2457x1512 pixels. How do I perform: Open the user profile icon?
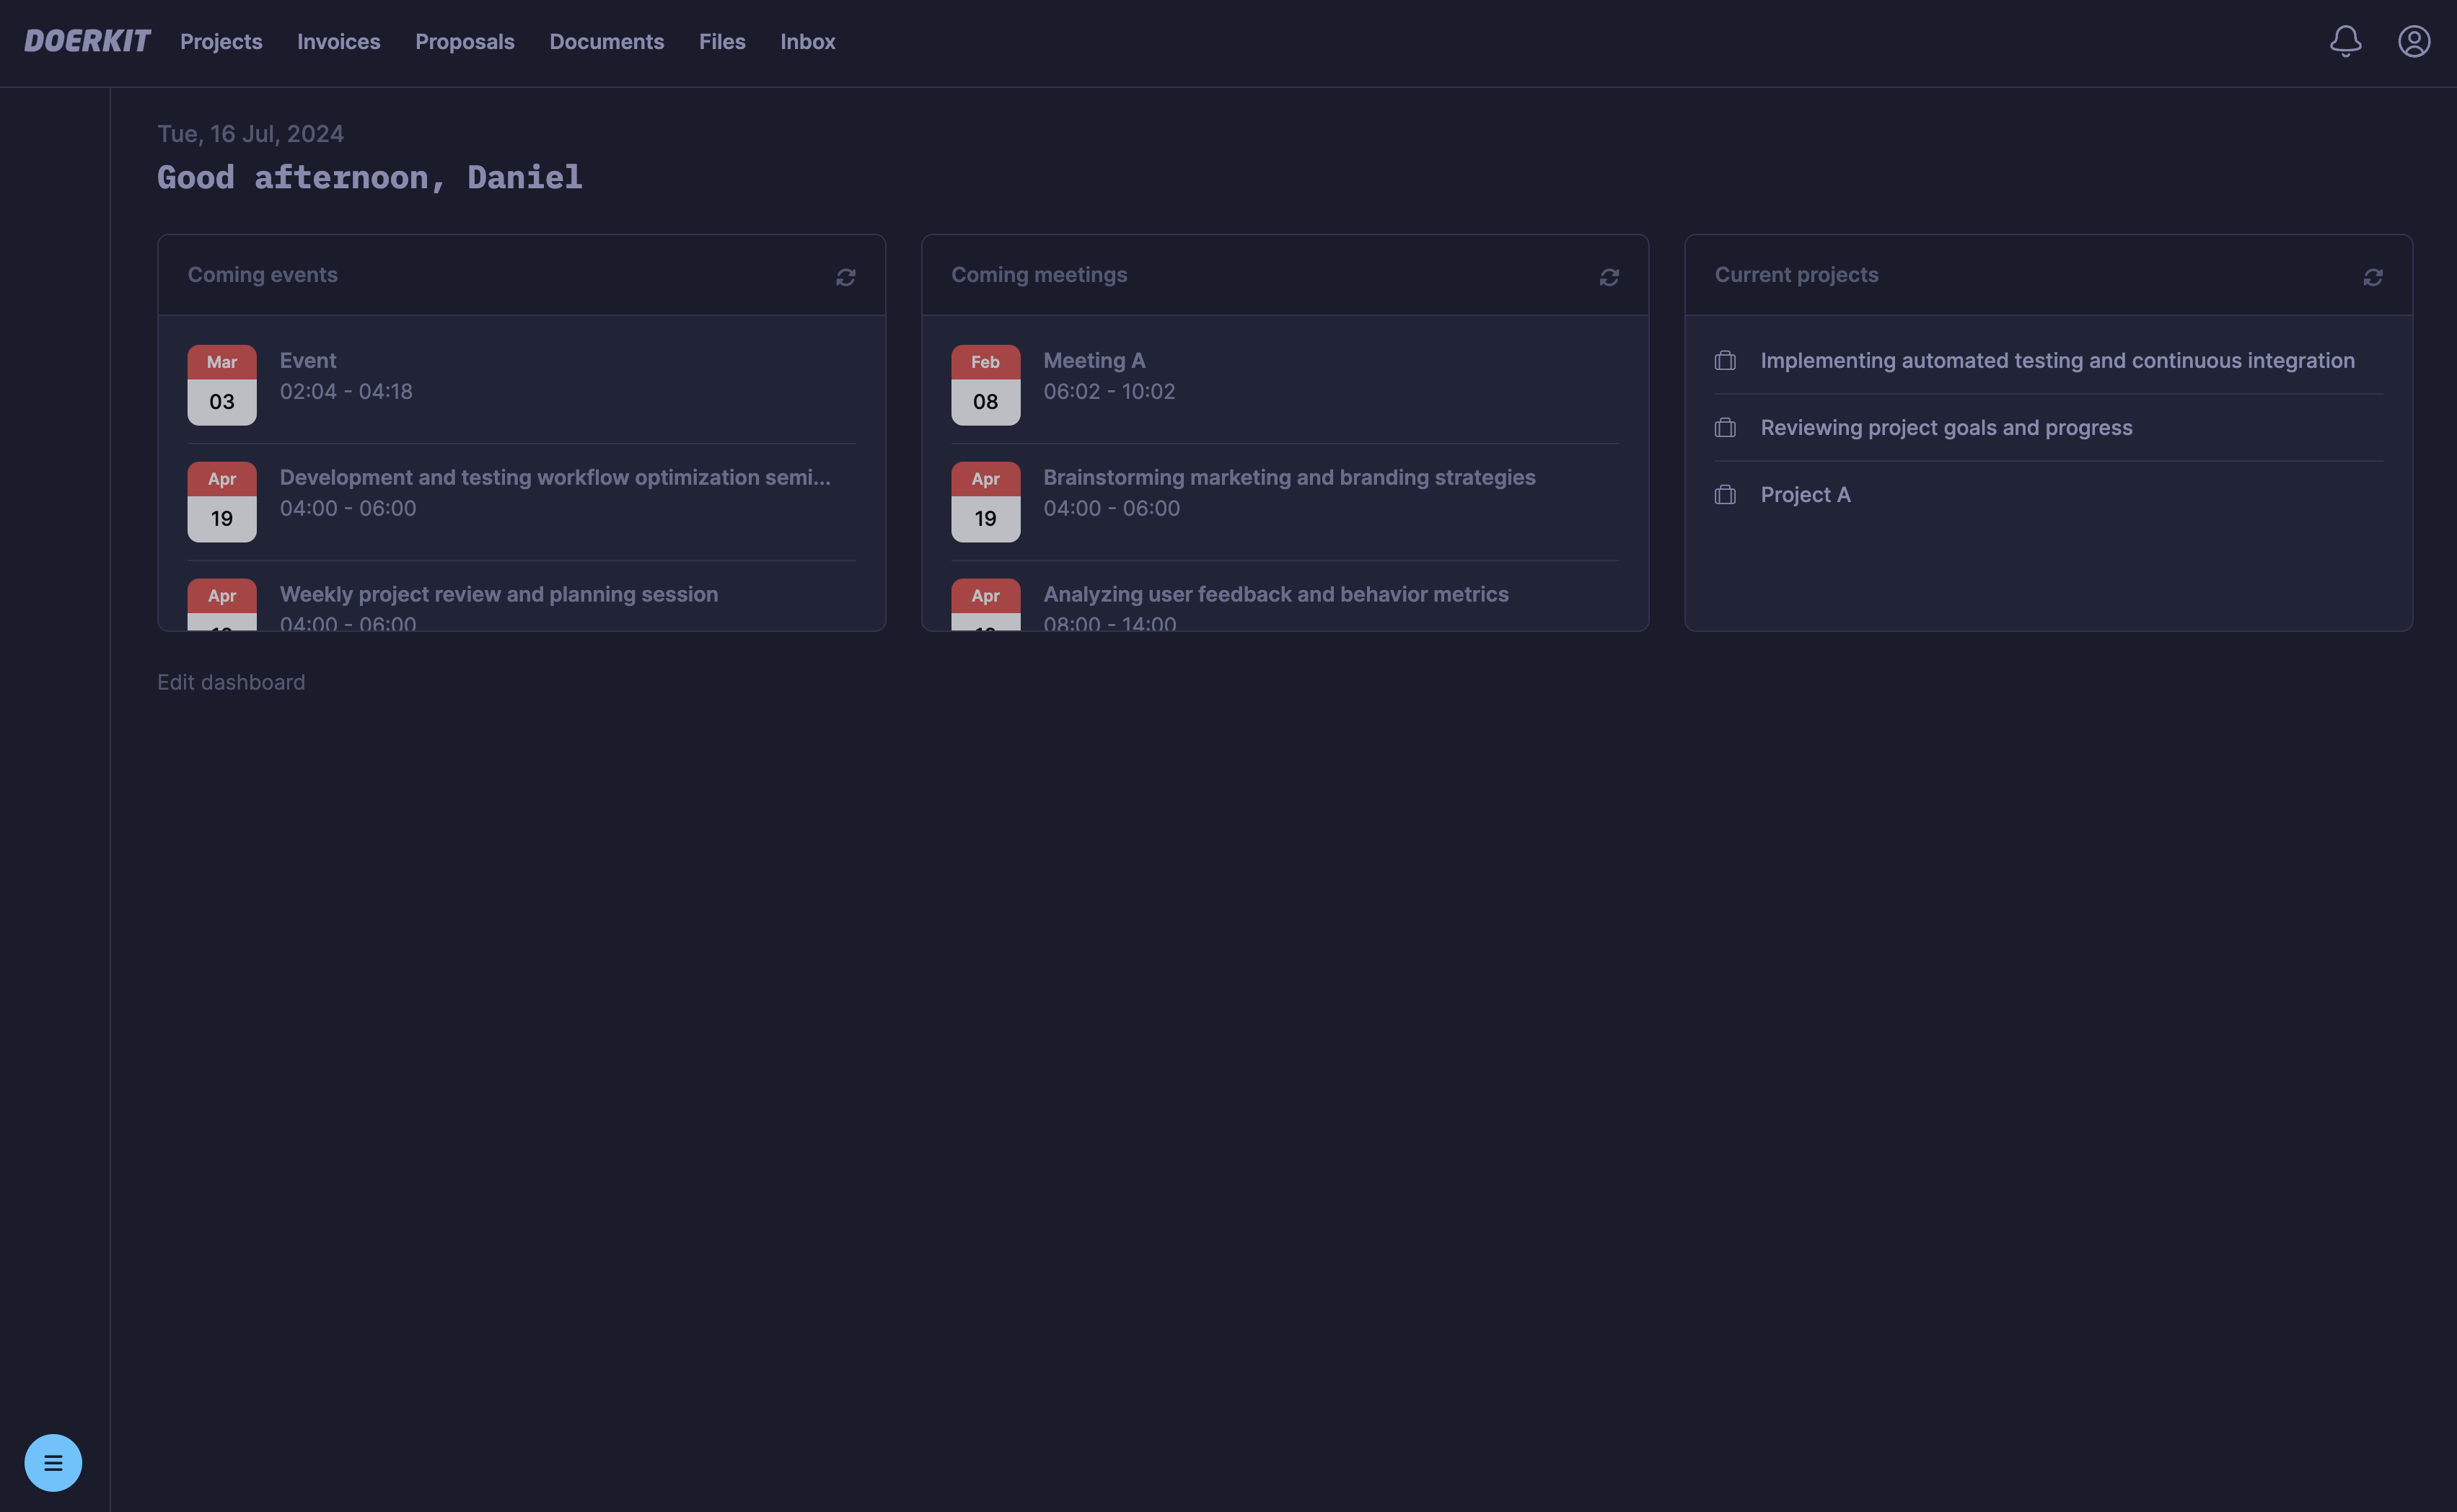2413,41
